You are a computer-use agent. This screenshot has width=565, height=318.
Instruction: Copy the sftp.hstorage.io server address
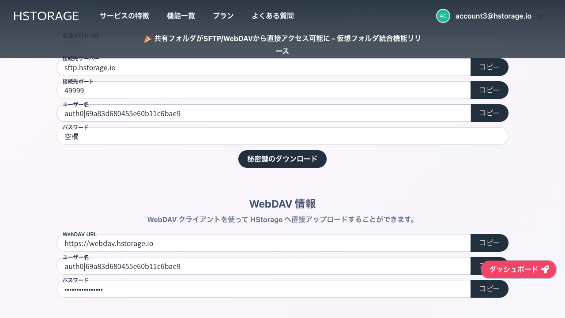pos(490,67)
